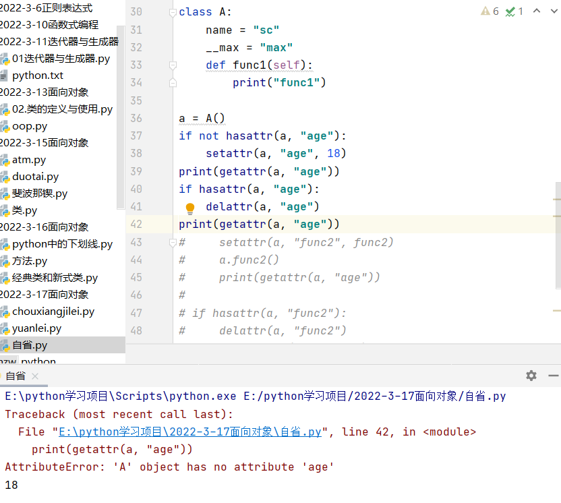Go to next highlighted error arrow
This screenshot has height=503, width=561.
pos(554,11)
